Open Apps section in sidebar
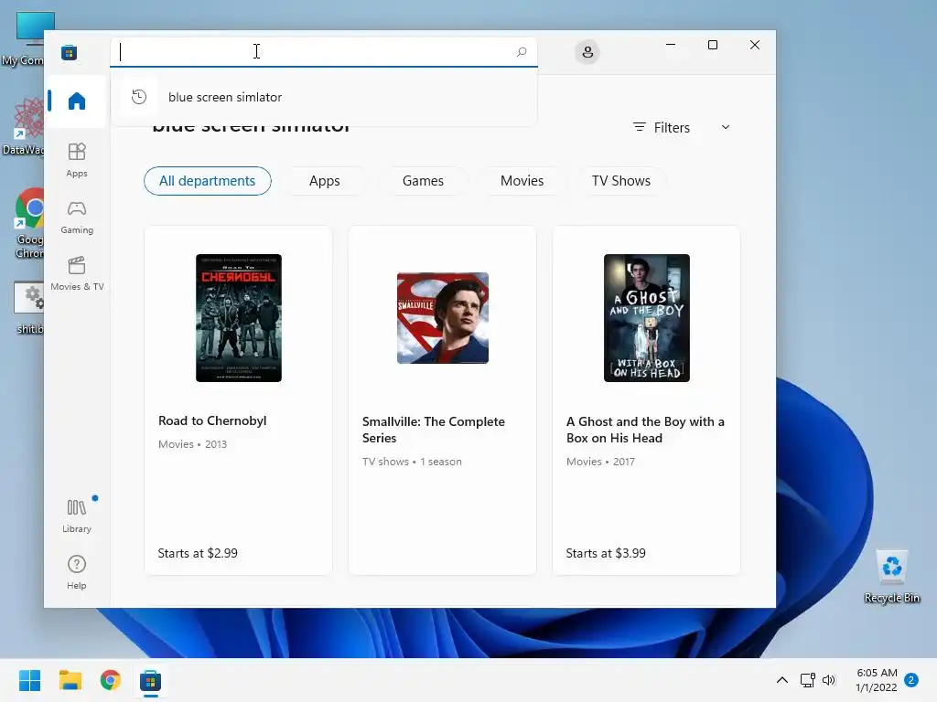This screenshot has height=702, width=937. [x=77, y=159]
